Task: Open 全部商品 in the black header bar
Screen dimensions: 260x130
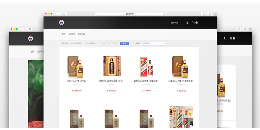Action: pos(175,23)
